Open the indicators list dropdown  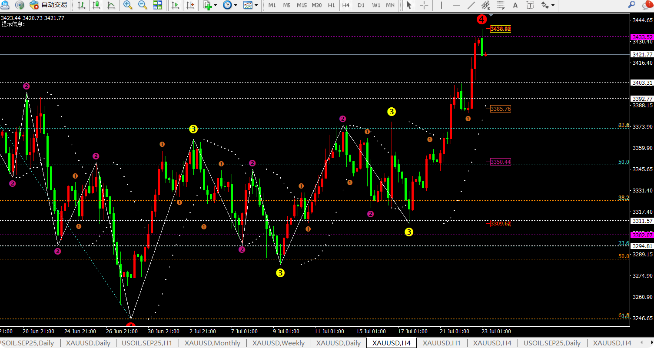tap(209, 5)
